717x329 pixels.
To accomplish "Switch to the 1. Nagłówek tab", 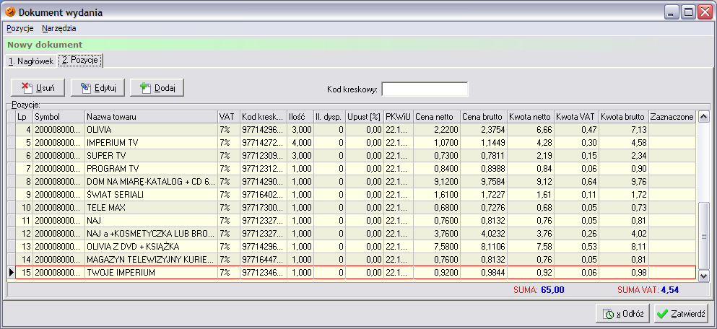I will [x=31, y=61].
